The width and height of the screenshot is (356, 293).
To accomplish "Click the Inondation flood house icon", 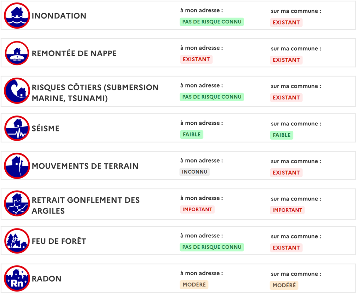I will point(17,16).
